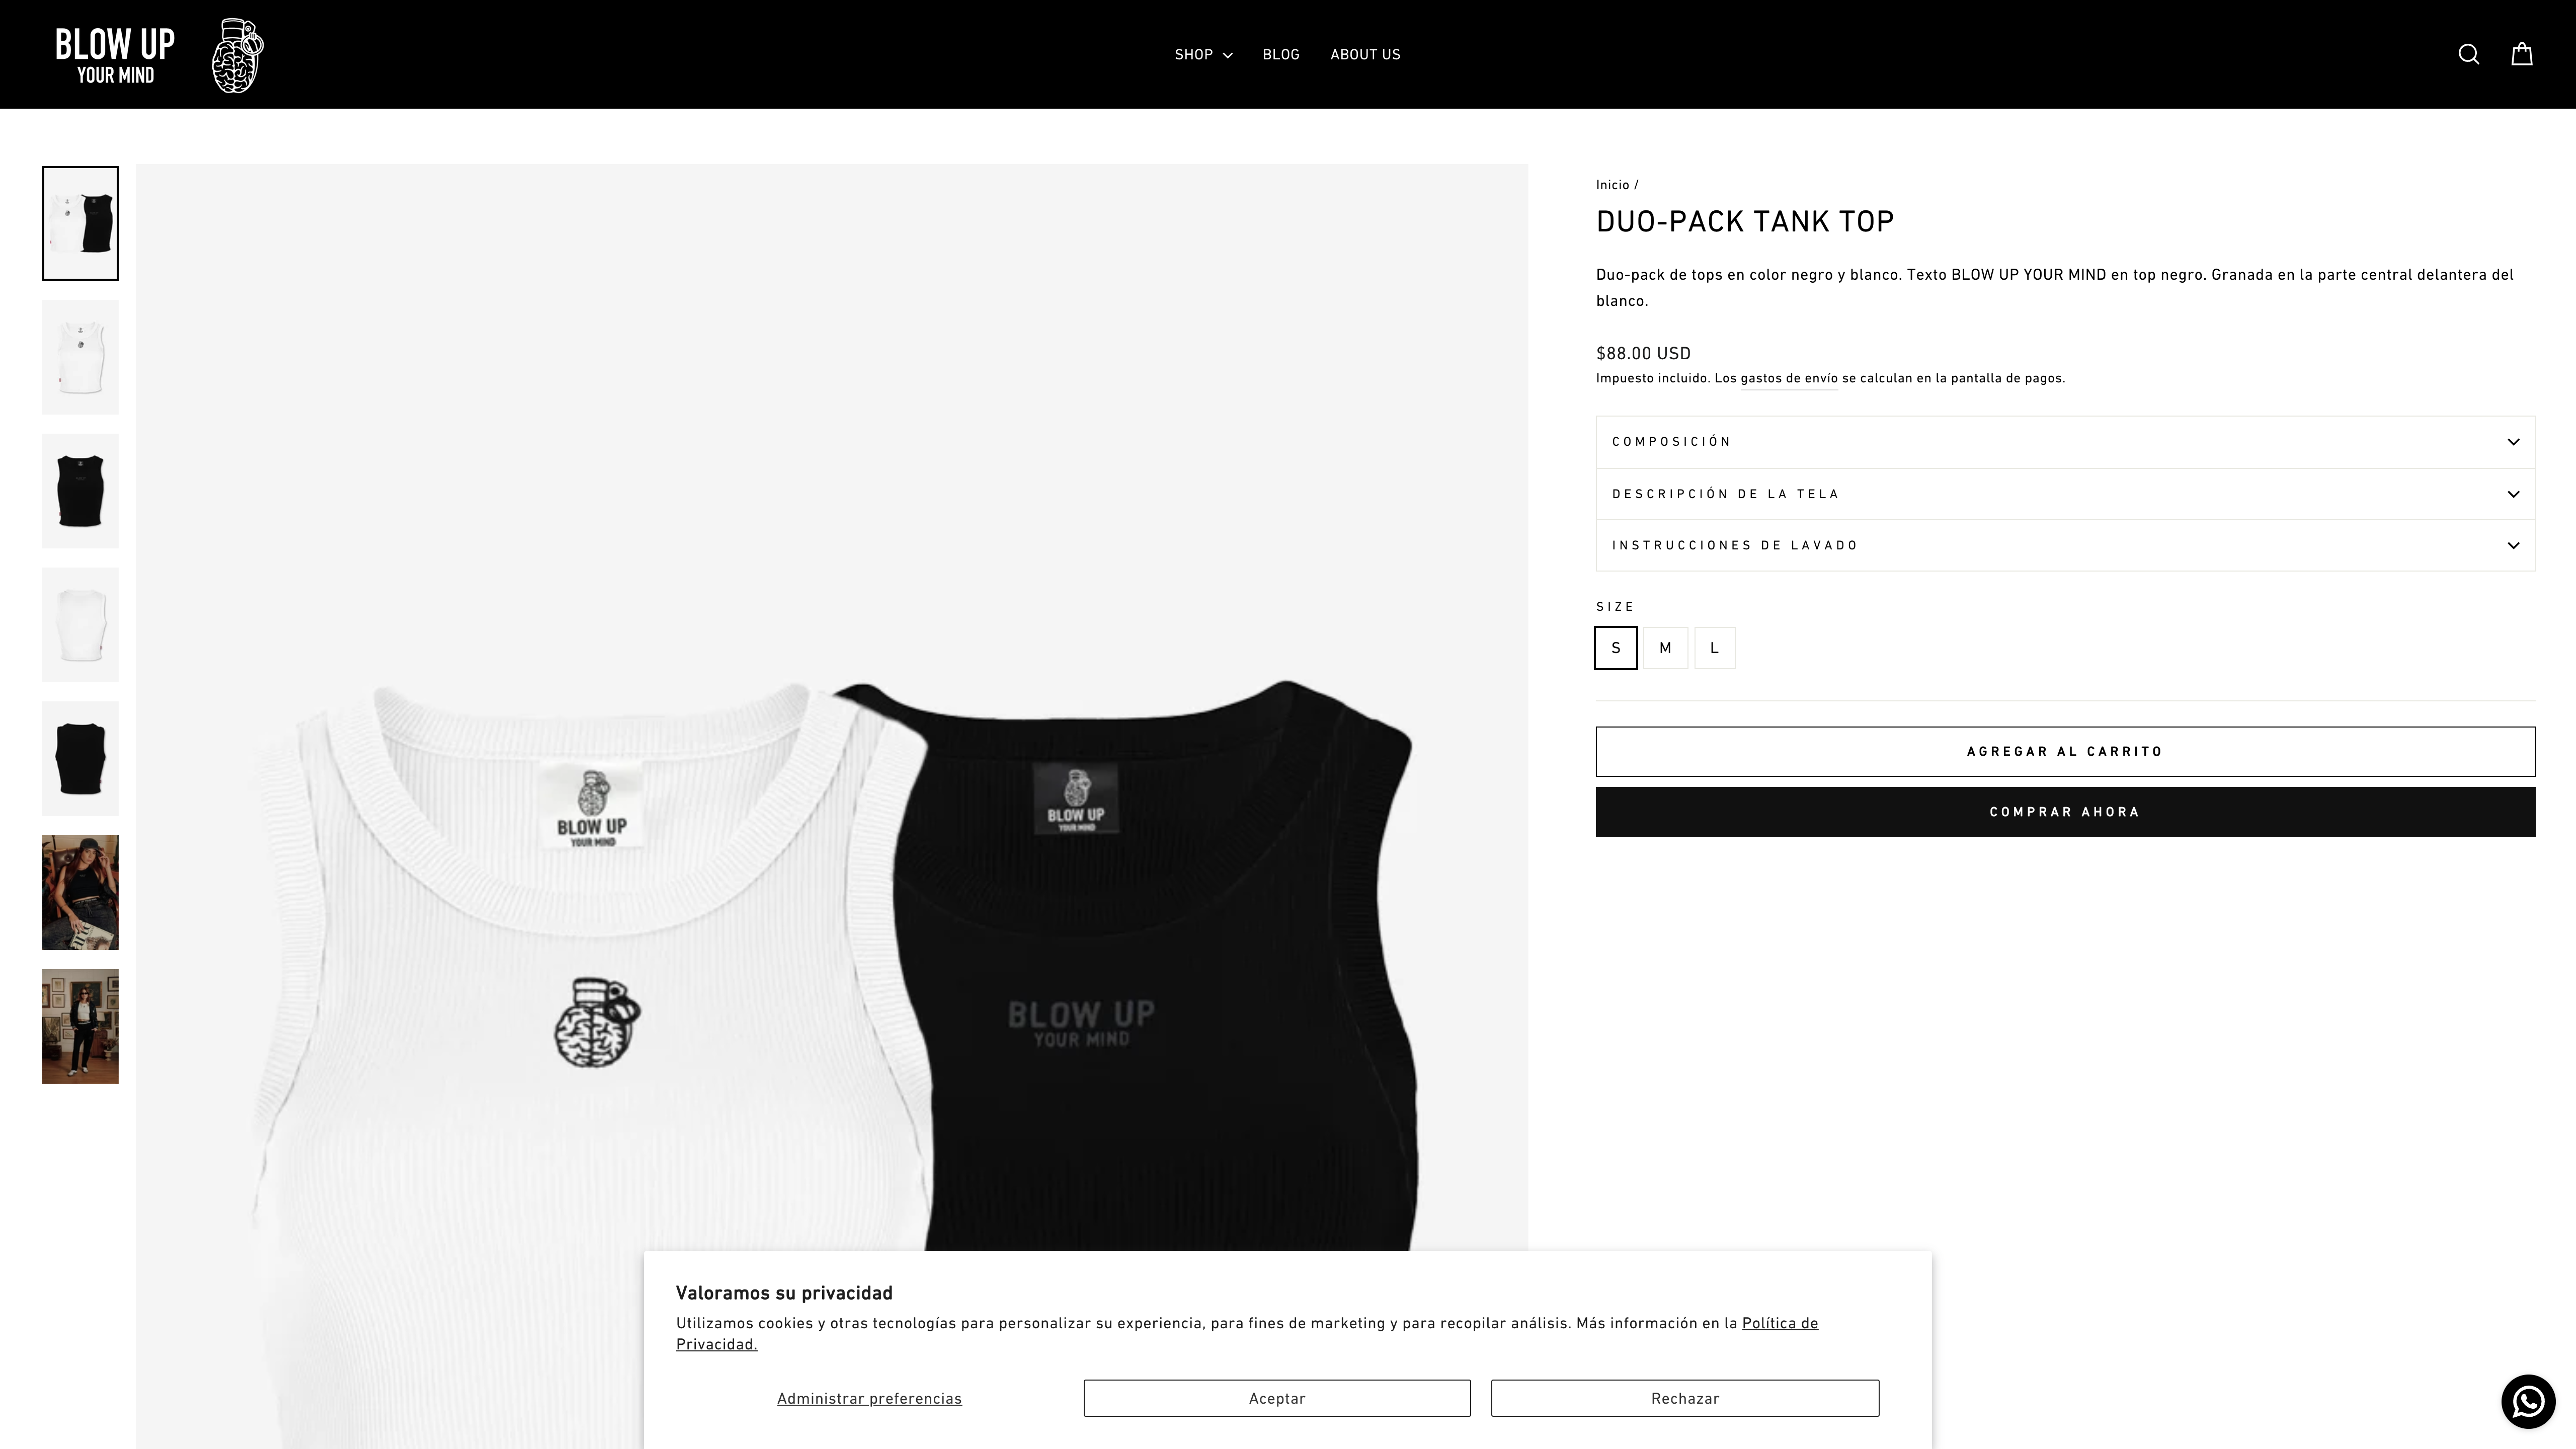Open model wearing black top thumbnail
The image size is (2576, 1449).
[x=80, y=892]
